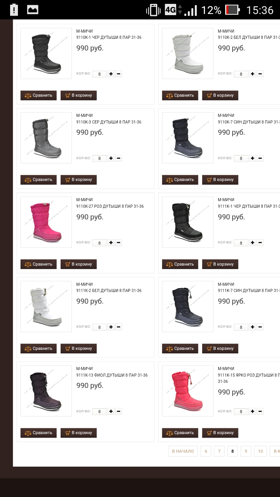280x497 pixels.
Task: Tap the image notification icon in status bar
Action: click(33, 10)
